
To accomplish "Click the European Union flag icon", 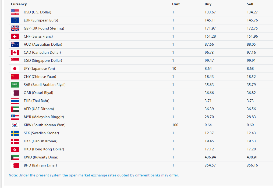I will pyautogui.click(x=15, y=20).
